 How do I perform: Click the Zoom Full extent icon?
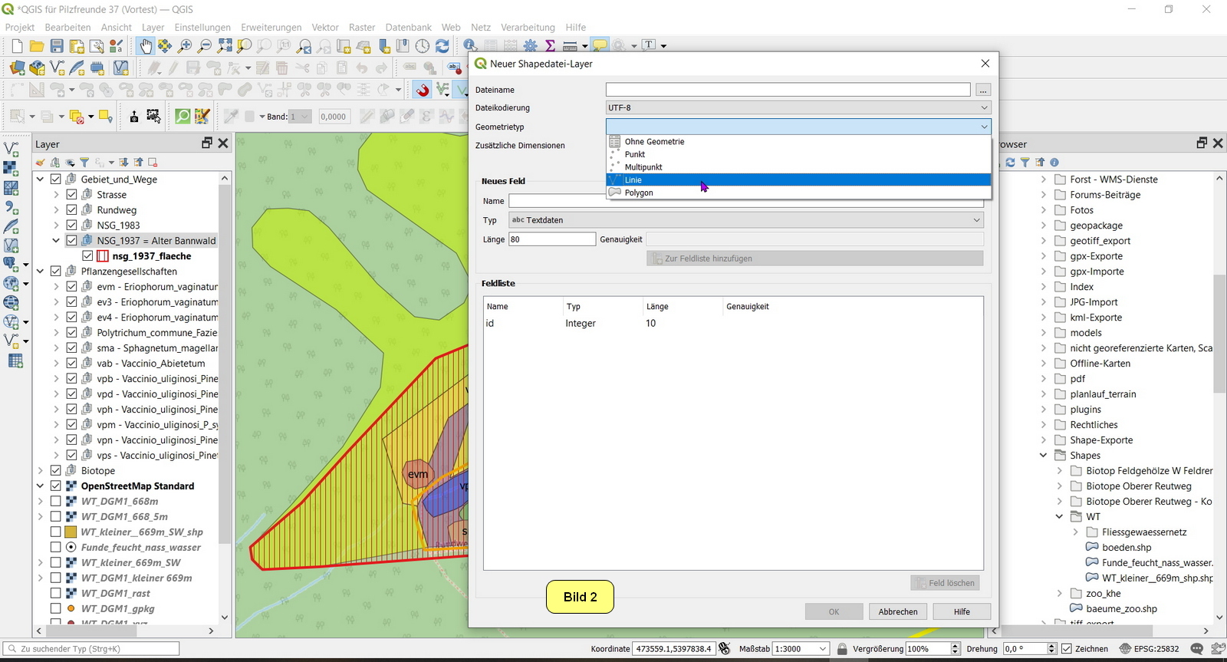pyautogui.click(x=225, y=46)
